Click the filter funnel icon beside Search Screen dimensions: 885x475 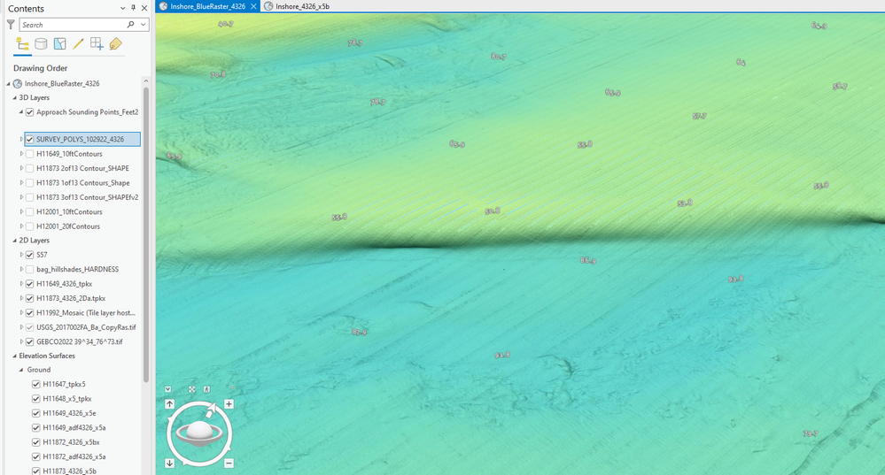coord(11,24)
